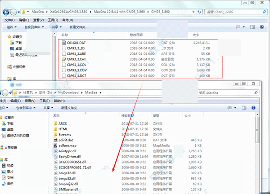
Task: Toggle preview pane in MaxSea window
Action: (x=244, y=108)
